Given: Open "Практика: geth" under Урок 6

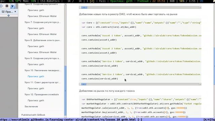Looking at the screenshot, I should pos(36,10).
